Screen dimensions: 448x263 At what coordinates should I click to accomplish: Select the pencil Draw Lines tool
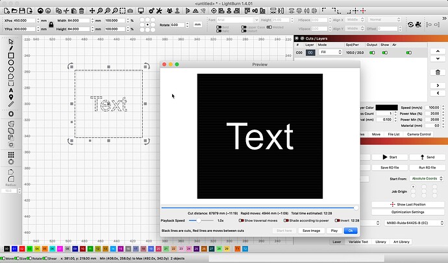[x=11, y=49]
